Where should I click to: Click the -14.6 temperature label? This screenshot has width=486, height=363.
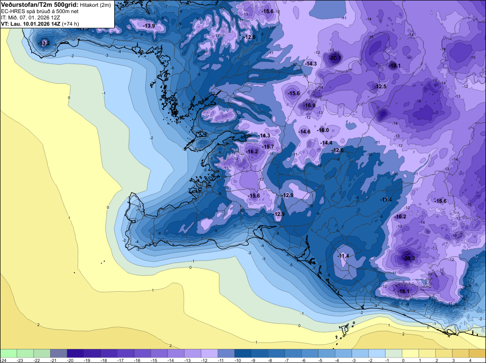click(x=304, y=132)
